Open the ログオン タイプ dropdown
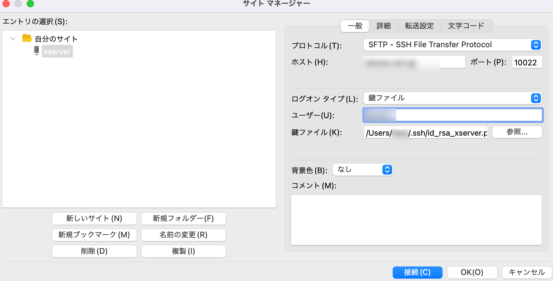The width and height of the screenshot is (553, 281). (453, 98)
